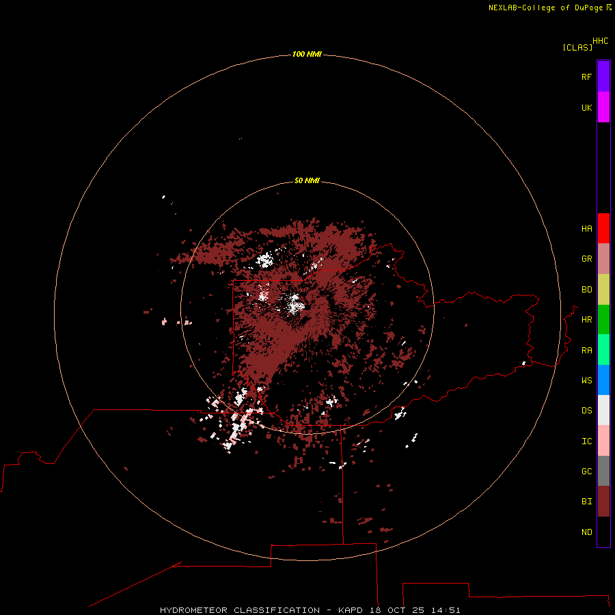The width and height of the screenshot is (615, 615).
Task: Click the [CLAS] units label
Action: (x=577, y=47)
